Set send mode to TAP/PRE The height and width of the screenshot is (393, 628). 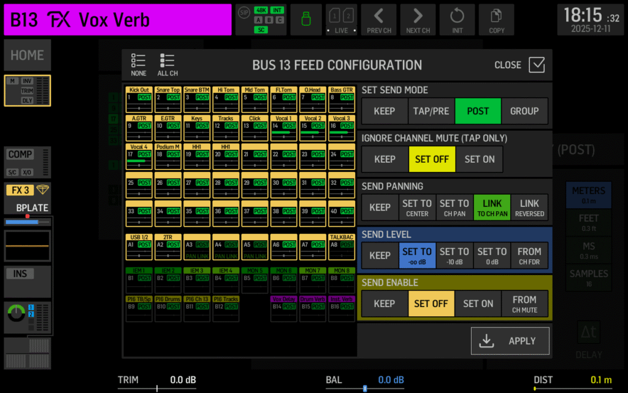(x=432, y=111)
